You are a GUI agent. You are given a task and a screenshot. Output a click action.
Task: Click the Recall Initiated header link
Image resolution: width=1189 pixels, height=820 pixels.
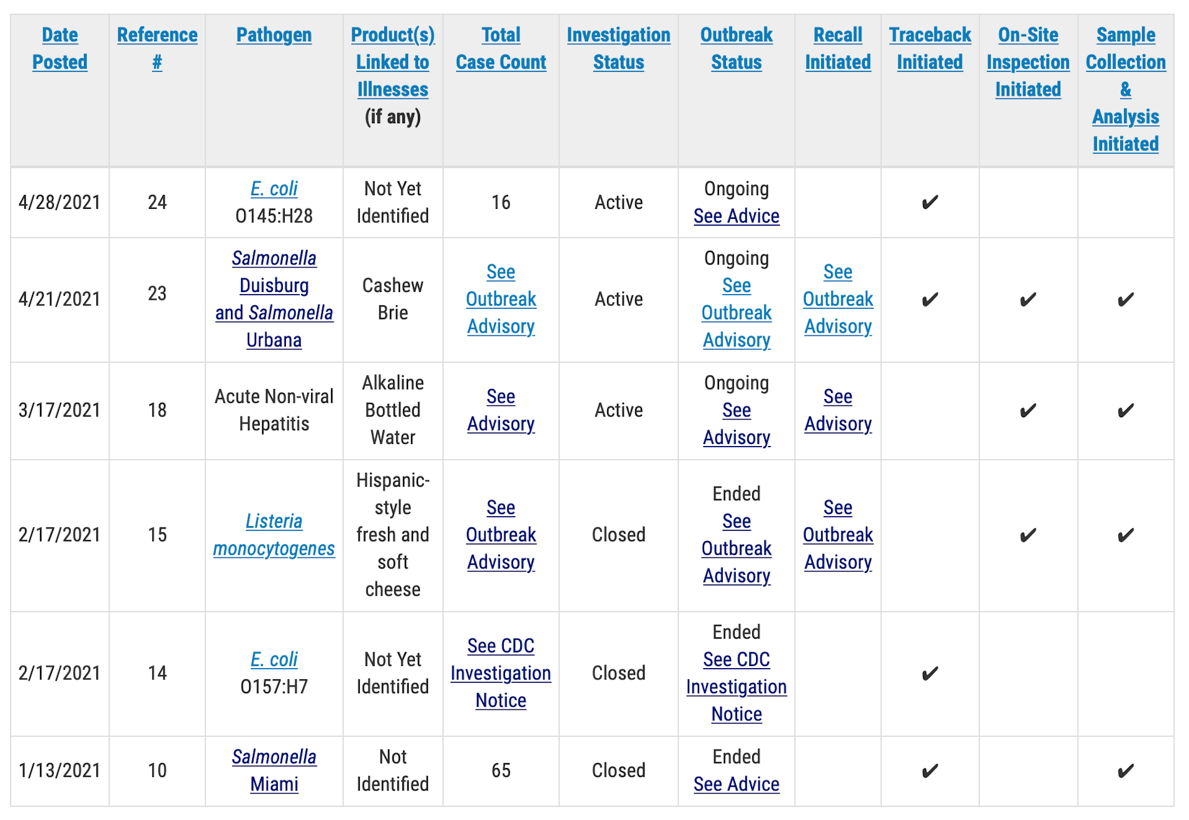(837, 48)
